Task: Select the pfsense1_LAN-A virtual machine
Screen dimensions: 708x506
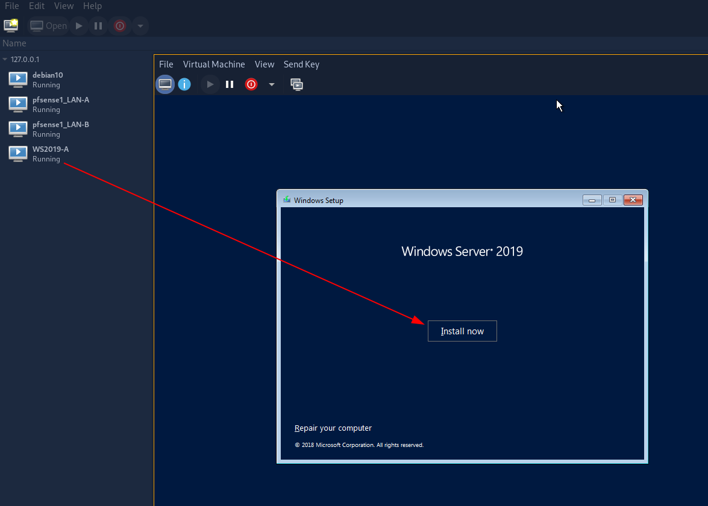Action: click(x=77, y=104)
